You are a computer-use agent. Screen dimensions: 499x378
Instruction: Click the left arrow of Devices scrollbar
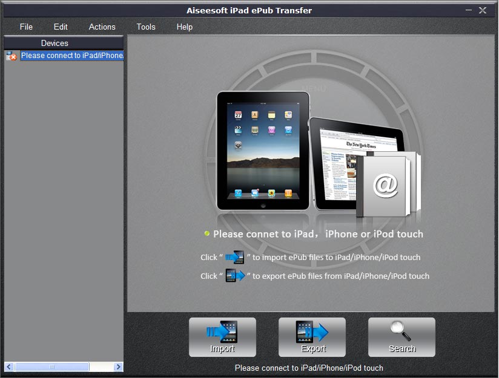(x=9, y=367)
